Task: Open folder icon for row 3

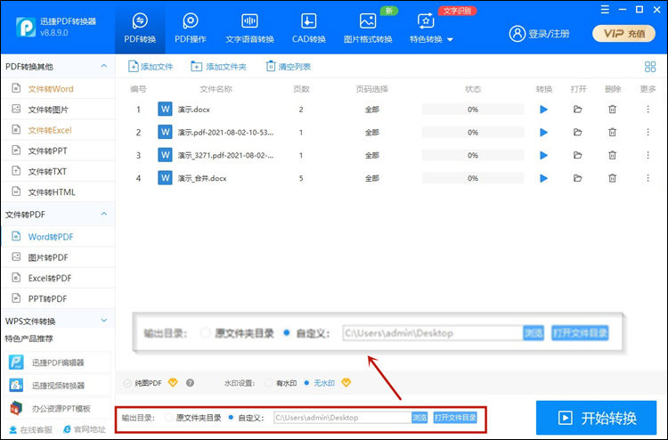Action: (x=578, y=155)
